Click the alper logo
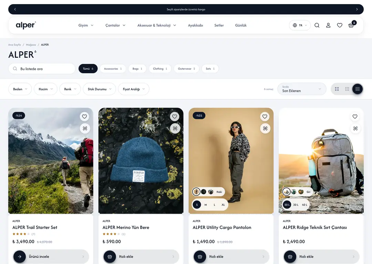 pos(26,25)
